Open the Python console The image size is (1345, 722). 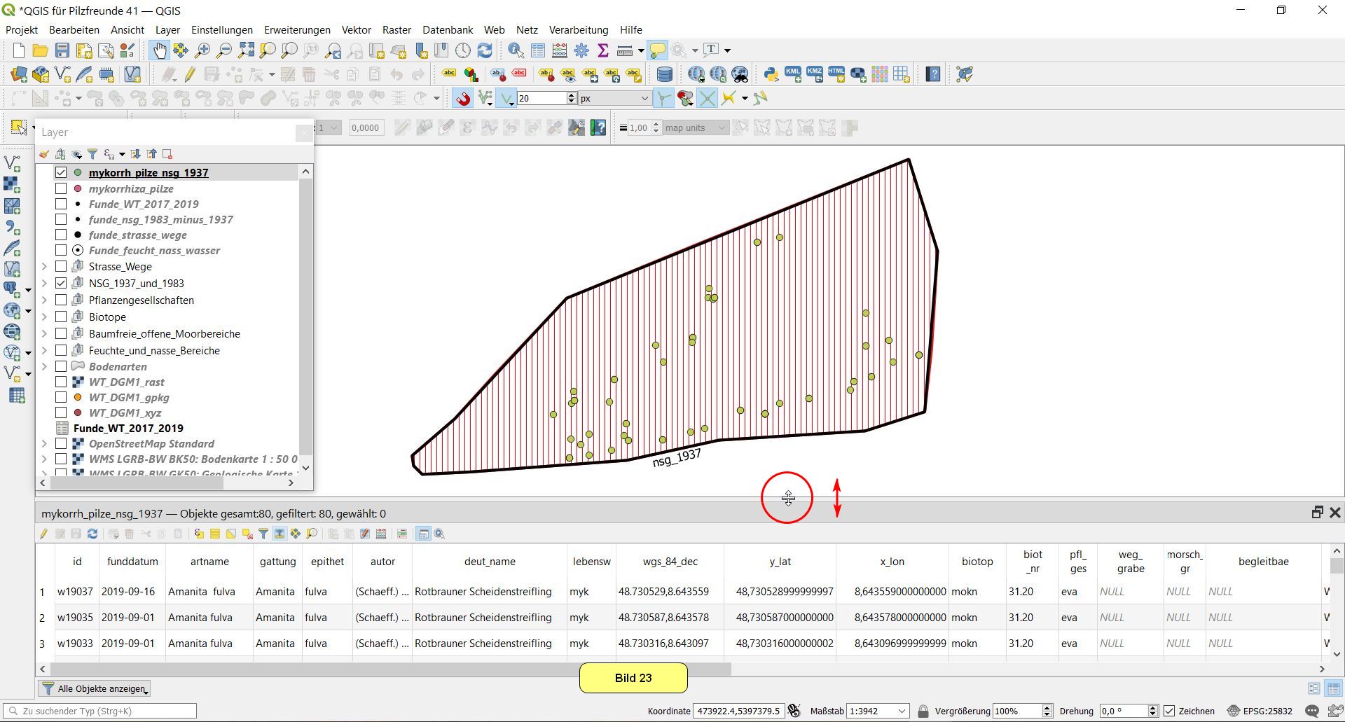pyautogui.click(x=771, y=74)
